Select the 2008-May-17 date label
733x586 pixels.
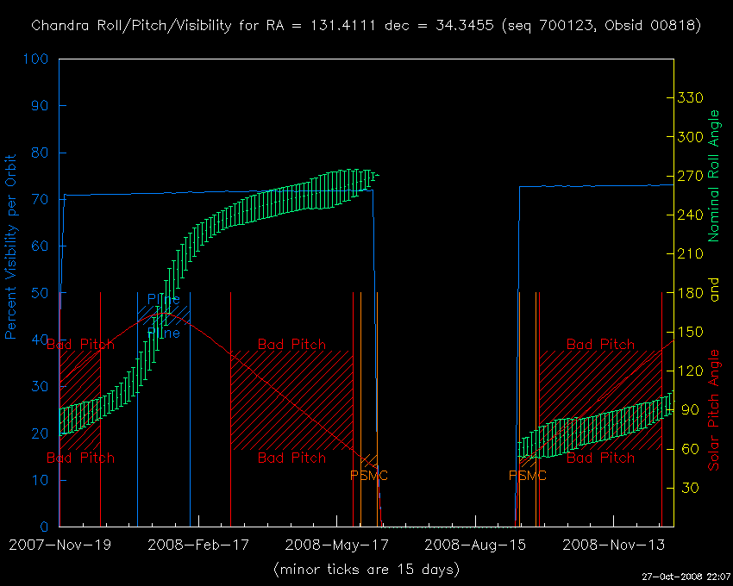[x=336, y=545]
